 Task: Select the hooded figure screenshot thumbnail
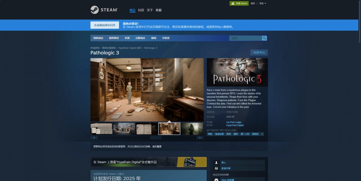[x=193, y=129]
